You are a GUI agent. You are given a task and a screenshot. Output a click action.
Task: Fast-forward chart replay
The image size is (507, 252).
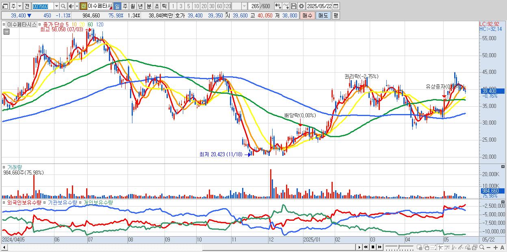[x=379, y=247]
